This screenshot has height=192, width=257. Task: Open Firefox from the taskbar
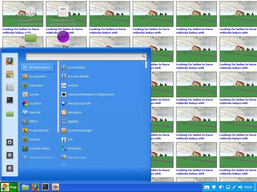coord(35,187)
